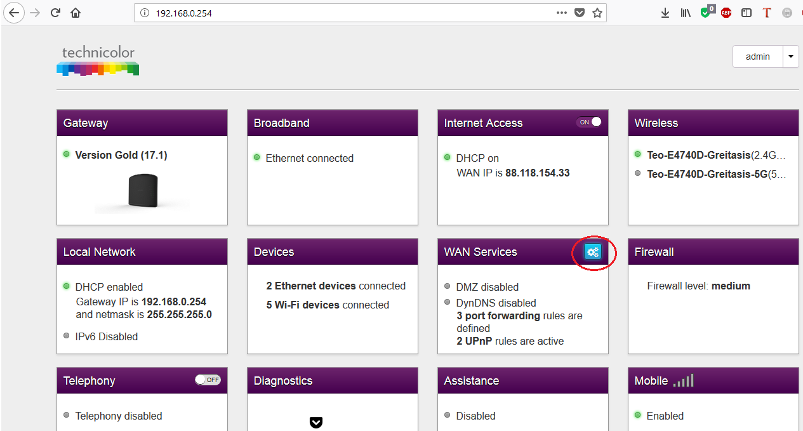Open the Gateway card header
Screen dimensions: 803x431
(x=142, y=123)
